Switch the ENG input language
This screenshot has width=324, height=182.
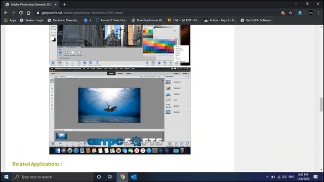tap(291, 177)
